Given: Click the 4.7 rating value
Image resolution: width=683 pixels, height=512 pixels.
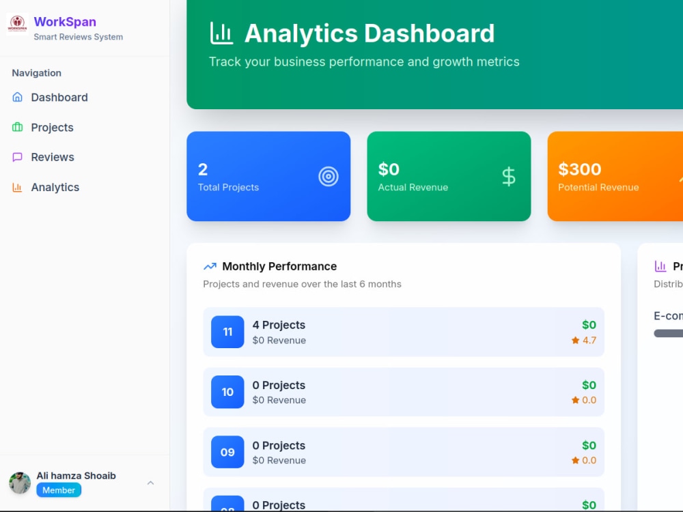Looking at the screenshot, I should pyautogui.click(x=589, y=341).
